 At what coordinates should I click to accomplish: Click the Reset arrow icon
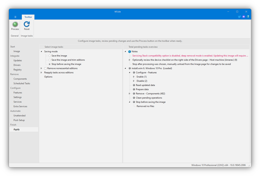point(27,24)
